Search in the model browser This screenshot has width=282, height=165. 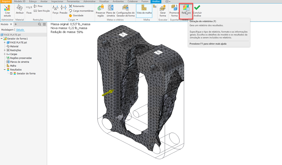click(x=39, y=24)
